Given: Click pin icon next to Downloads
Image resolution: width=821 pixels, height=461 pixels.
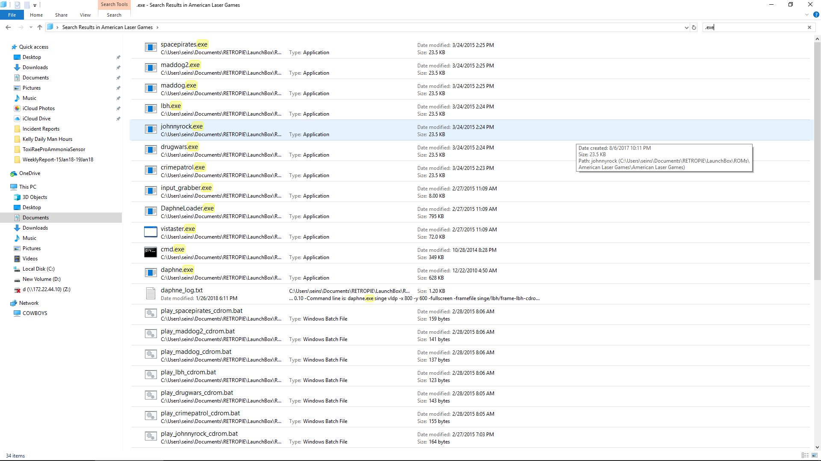Looking at the screenshot, I should 118,67.
